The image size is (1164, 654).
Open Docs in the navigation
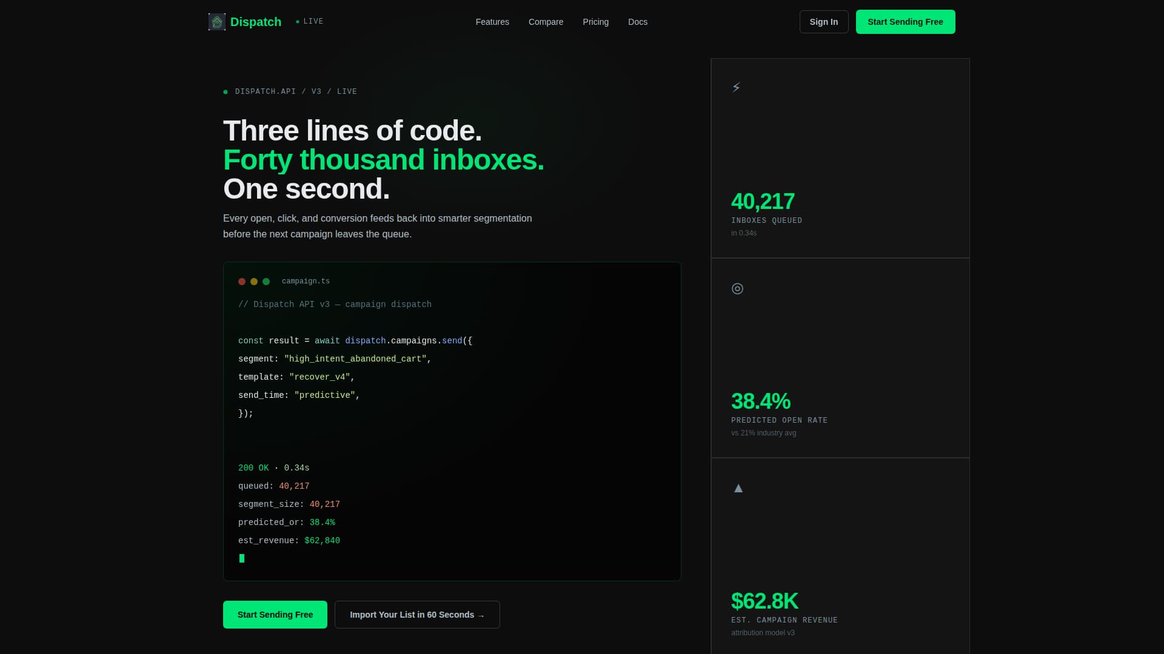(638, 22)
